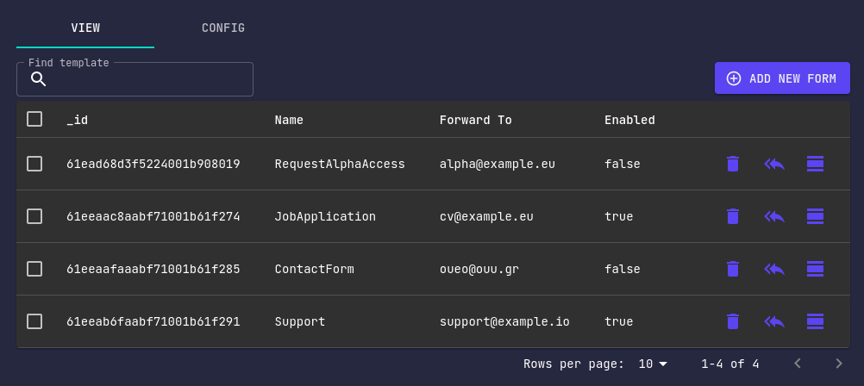This screenshot has width=864, height=386.
Task: Click the true value in JobApplication row
Action: pos(619,216)
